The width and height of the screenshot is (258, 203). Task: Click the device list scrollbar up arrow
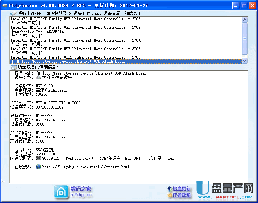(244, 18)
